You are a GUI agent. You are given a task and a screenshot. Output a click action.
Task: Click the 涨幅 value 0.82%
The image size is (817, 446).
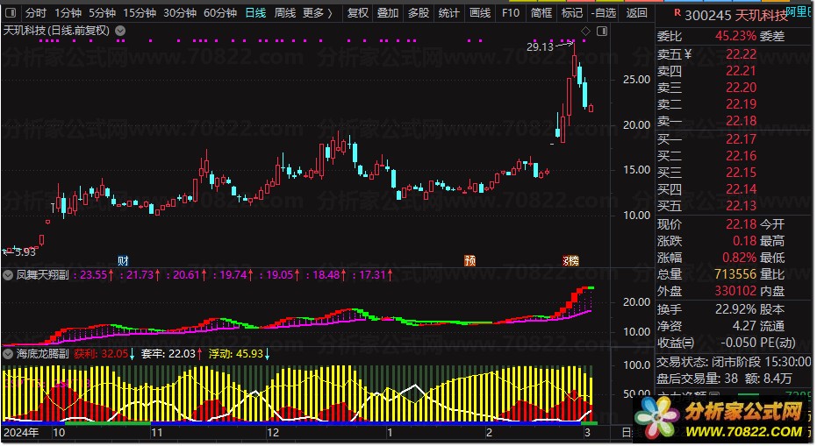[740, 258]
